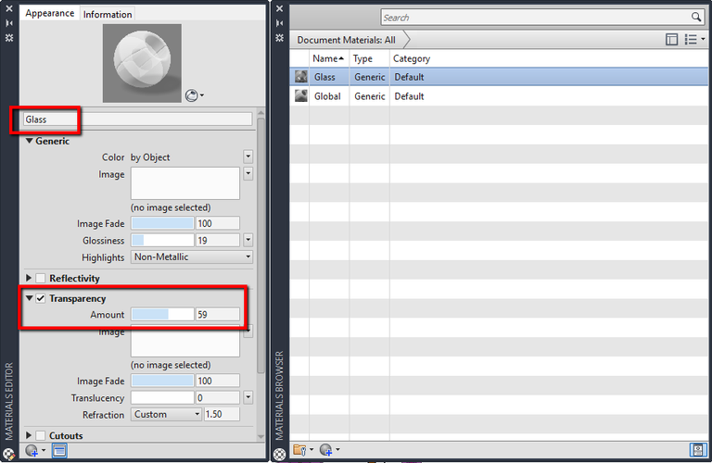Switch to the Information tab
Screen dimensions: 712x463
tap(108, 15)
